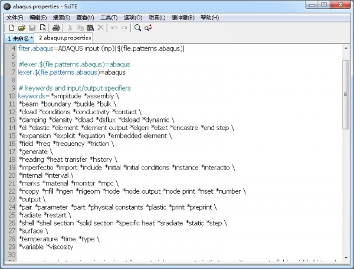This screenshot has width=354, height=269.
Task: Click the Paste clipboard icon
Action: [90, 28]
